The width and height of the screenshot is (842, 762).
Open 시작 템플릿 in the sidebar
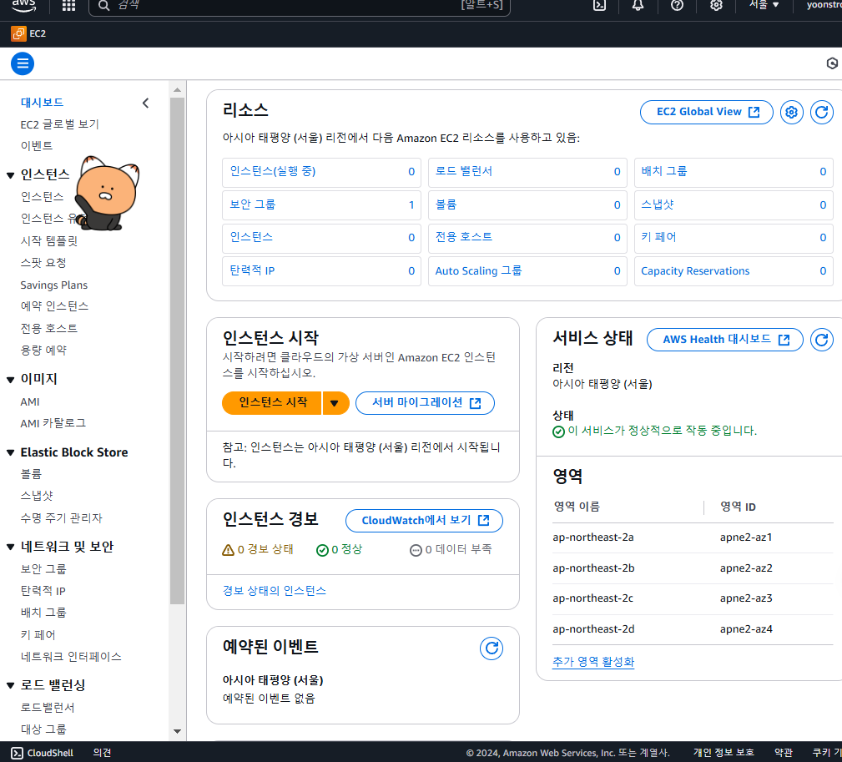49,240
